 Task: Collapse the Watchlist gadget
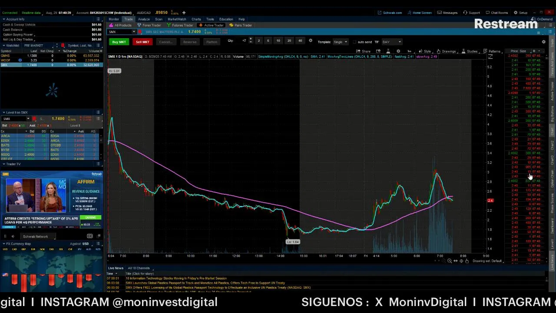click(x=4, y=45)
